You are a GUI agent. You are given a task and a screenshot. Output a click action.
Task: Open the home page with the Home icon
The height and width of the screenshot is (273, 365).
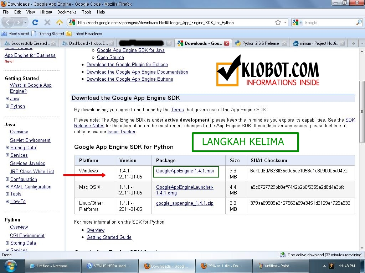coord(60,22)
